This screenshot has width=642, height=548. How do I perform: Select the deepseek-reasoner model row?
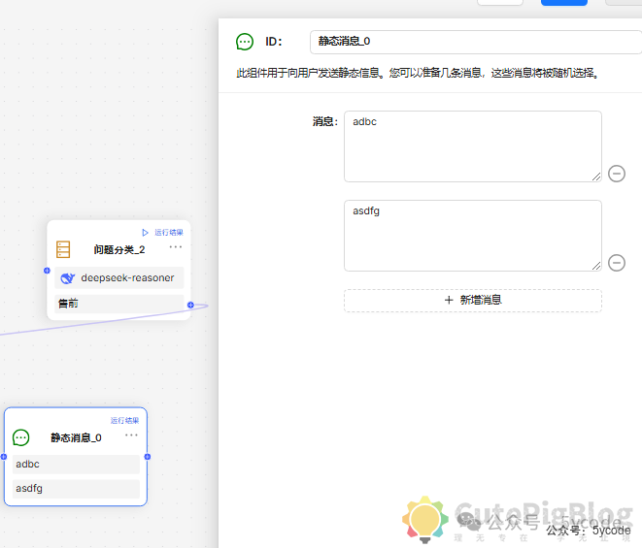pyautogui.click(x=119, y=278)
